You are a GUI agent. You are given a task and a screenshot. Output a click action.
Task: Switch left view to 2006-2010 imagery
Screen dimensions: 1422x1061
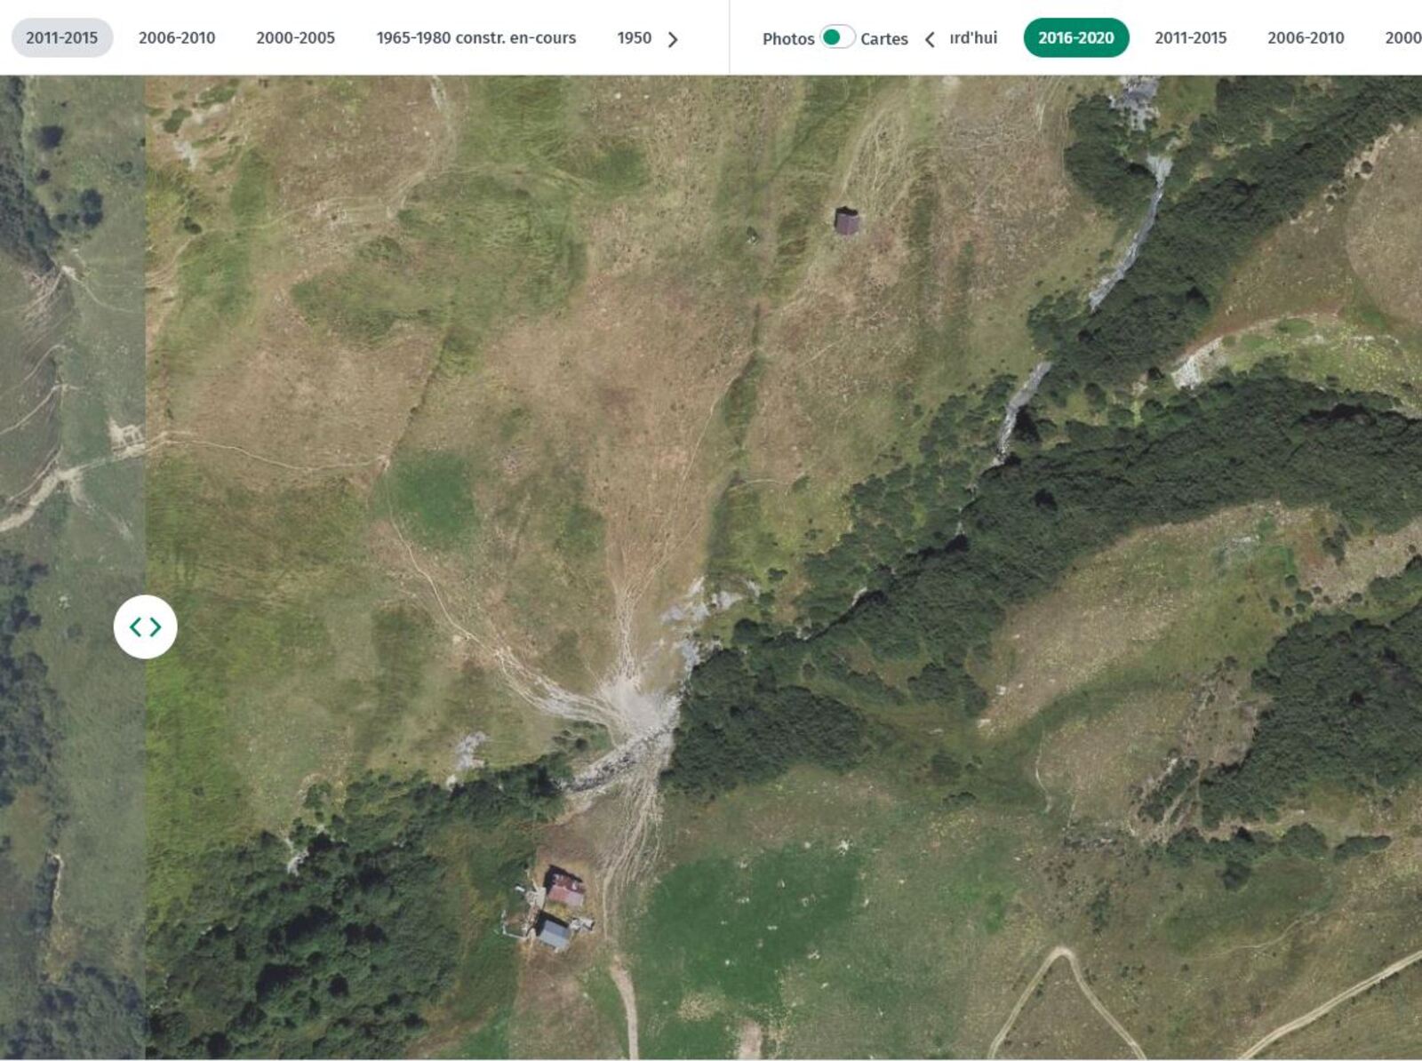(176, 37)
